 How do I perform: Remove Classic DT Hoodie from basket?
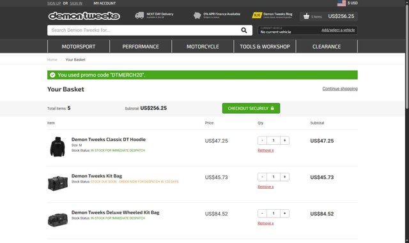point(266,151)
